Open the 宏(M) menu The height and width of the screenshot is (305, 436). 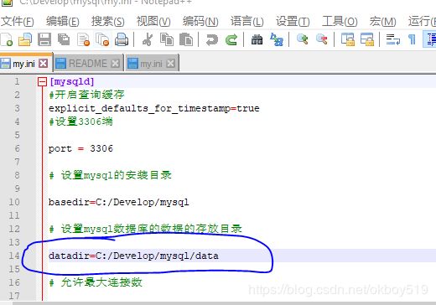coord(382,21)
